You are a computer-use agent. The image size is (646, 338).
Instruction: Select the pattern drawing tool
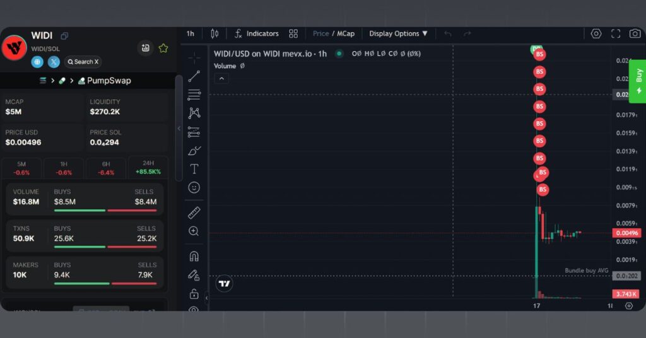click(194, 114)
